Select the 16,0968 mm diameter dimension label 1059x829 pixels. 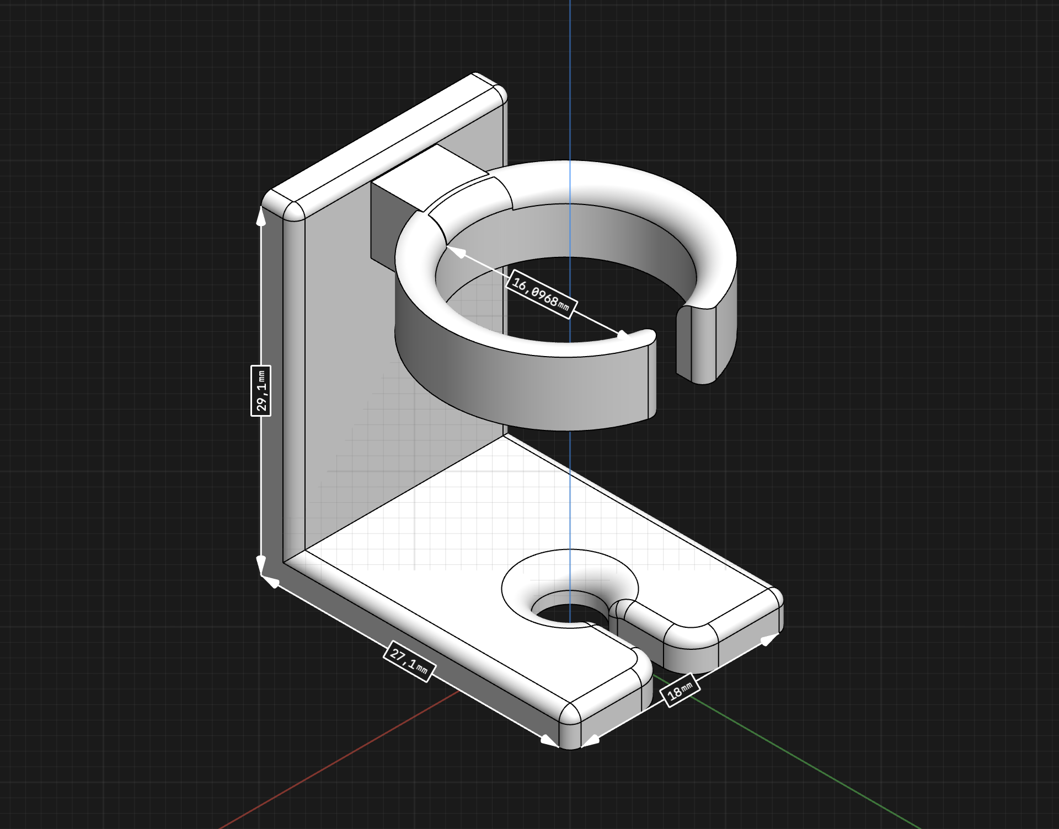click(541, 294)
